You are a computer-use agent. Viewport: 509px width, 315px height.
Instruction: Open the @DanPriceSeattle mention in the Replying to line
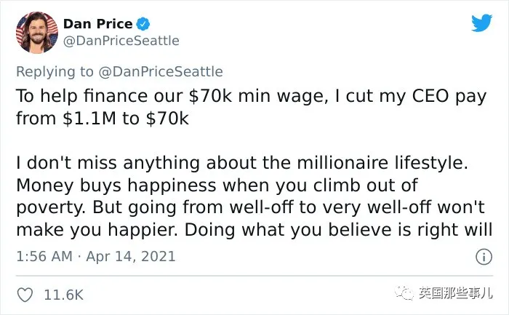coord(161,72)
